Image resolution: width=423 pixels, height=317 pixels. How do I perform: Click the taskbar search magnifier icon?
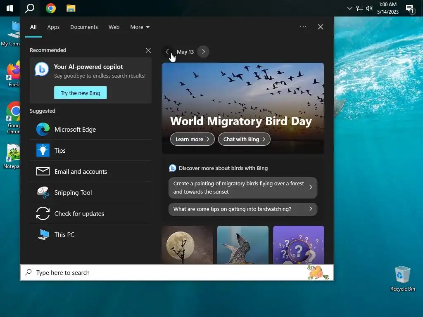[x=30, y=8]
